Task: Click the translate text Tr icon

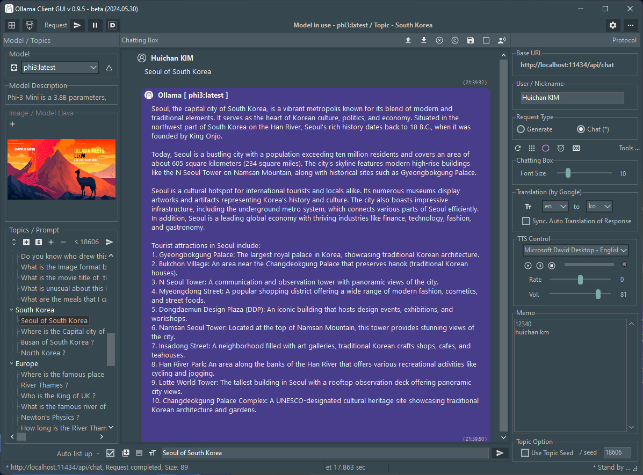Action: [x=528, y=207]
